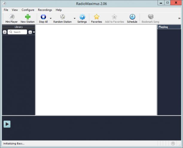Start playback with the Play button
Viewport: 183px width, 148px height.
7,124
